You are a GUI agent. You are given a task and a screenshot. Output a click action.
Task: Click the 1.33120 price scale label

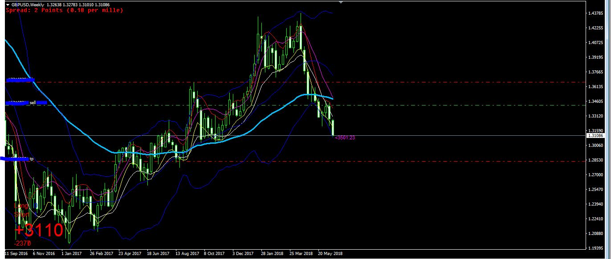596,116
